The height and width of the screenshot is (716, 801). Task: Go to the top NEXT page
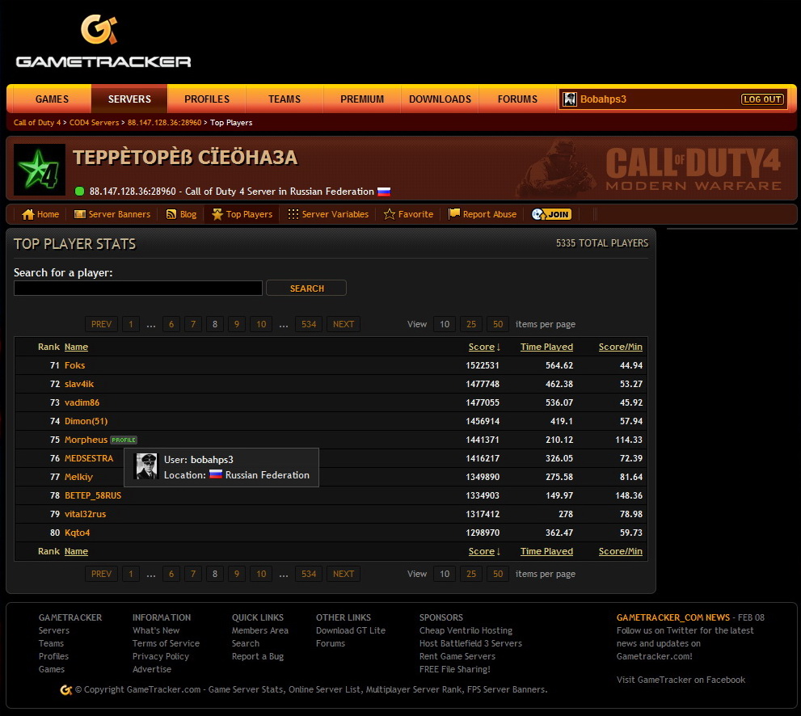(344, 324)
